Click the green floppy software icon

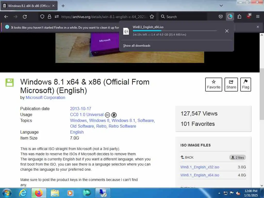pyautogui.click(x=10, y=82)
